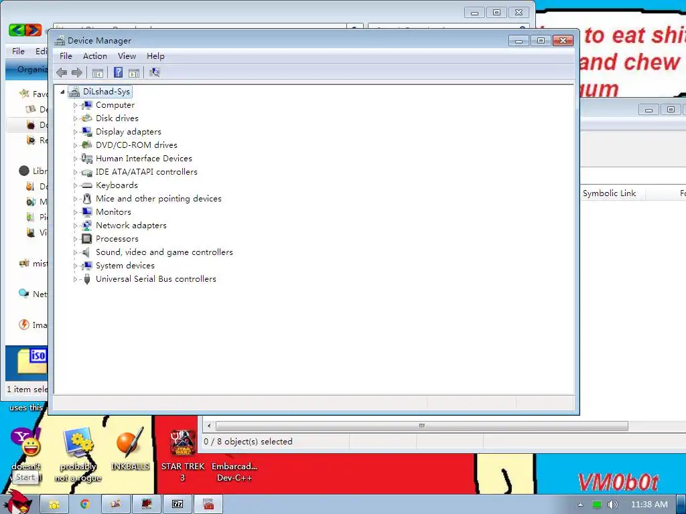This screenshot has width=686, height=514.
Task: Select the Universal Serial Bus controllers icon
Action: point(87,279)
